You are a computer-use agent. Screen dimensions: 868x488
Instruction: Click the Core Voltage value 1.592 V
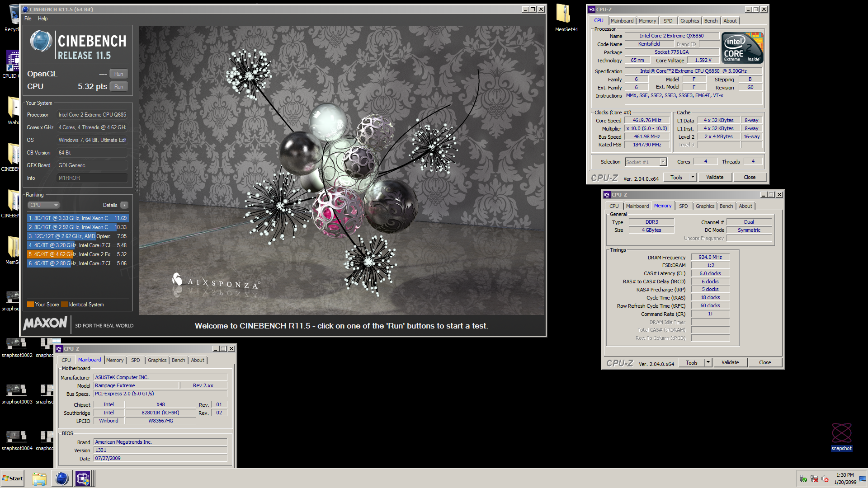703,61
